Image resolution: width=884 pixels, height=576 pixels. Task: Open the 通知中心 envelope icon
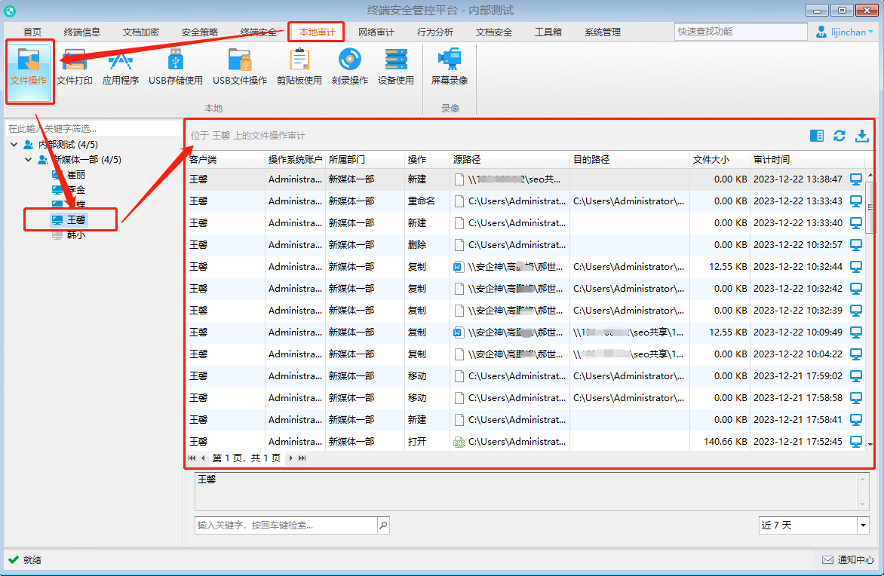coord(827,559)
